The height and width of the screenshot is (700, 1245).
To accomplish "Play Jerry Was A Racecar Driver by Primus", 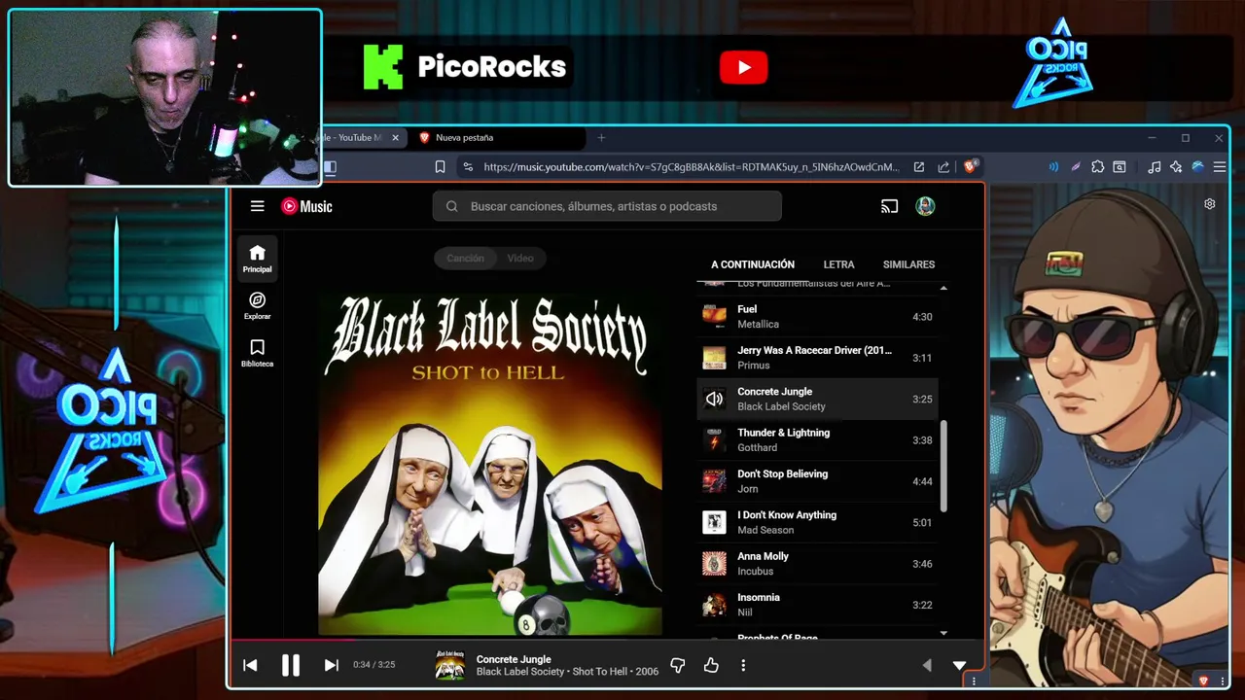I will pos(817,358).
